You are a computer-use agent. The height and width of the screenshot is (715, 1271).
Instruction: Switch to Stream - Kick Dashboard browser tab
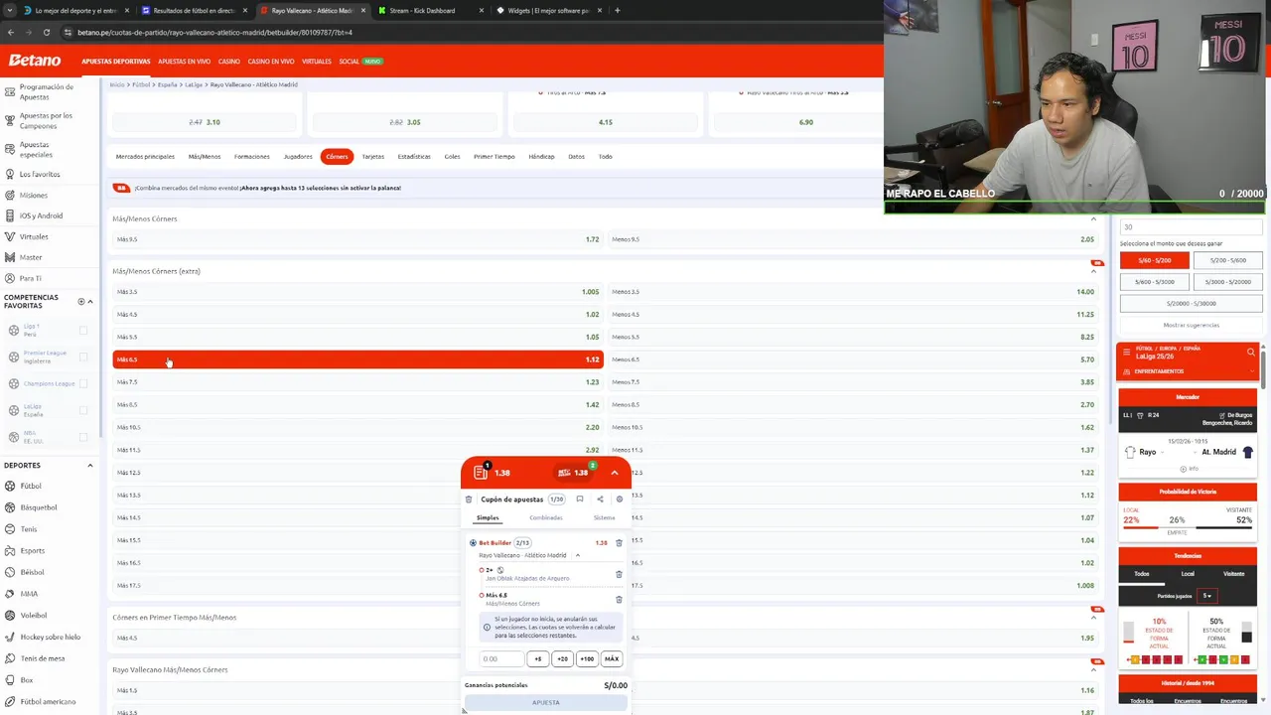coord(422,11)
